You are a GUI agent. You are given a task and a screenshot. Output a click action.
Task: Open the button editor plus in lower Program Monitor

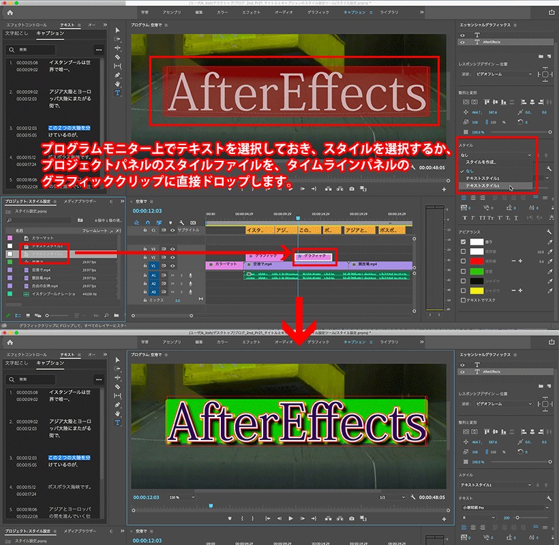444,519
